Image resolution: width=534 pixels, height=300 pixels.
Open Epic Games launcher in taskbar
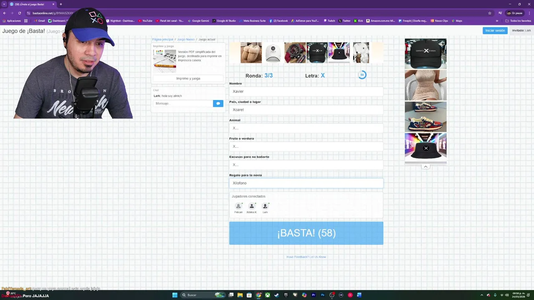coord(286,295)
